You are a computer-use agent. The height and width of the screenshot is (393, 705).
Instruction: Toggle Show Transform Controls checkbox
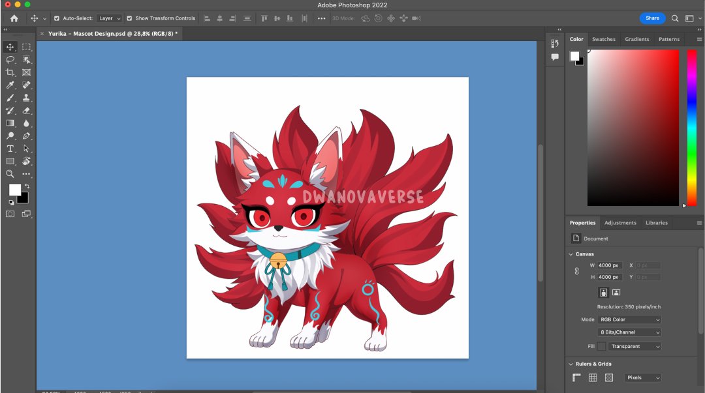tap(129, 18)
